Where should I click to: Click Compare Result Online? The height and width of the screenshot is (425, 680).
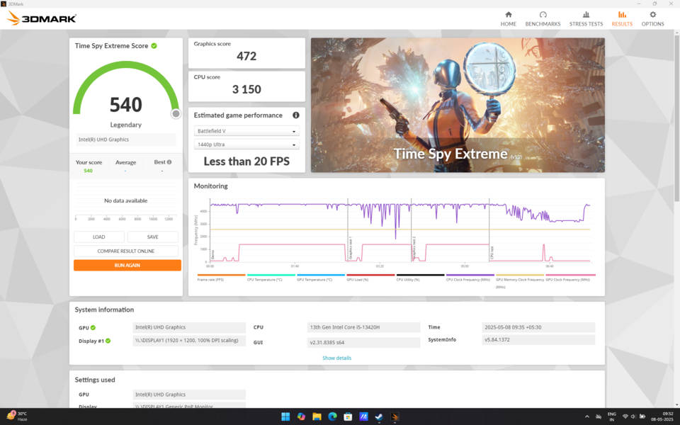coord(126,251)
